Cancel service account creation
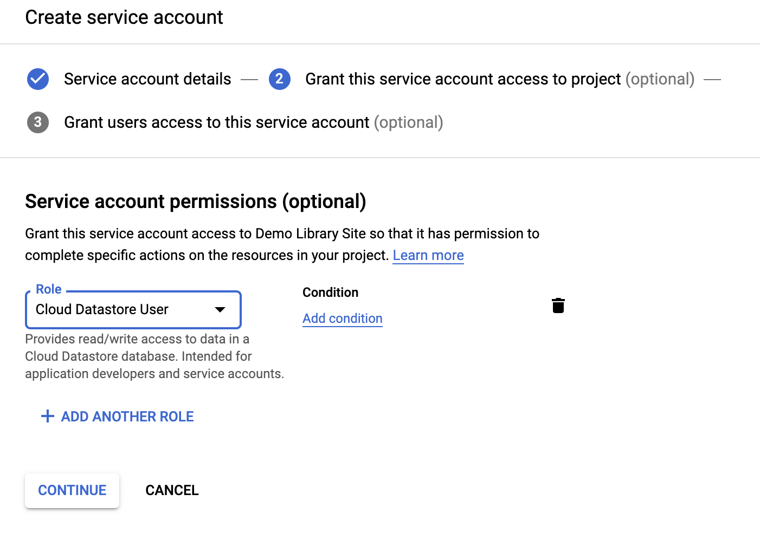Image resolution: width=760 pixels, height=533 pixels. (x=172, y=491)
